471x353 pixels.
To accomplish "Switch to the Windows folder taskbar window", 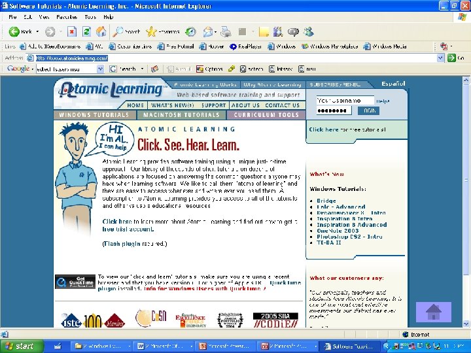I will click(x=101, y=346).
